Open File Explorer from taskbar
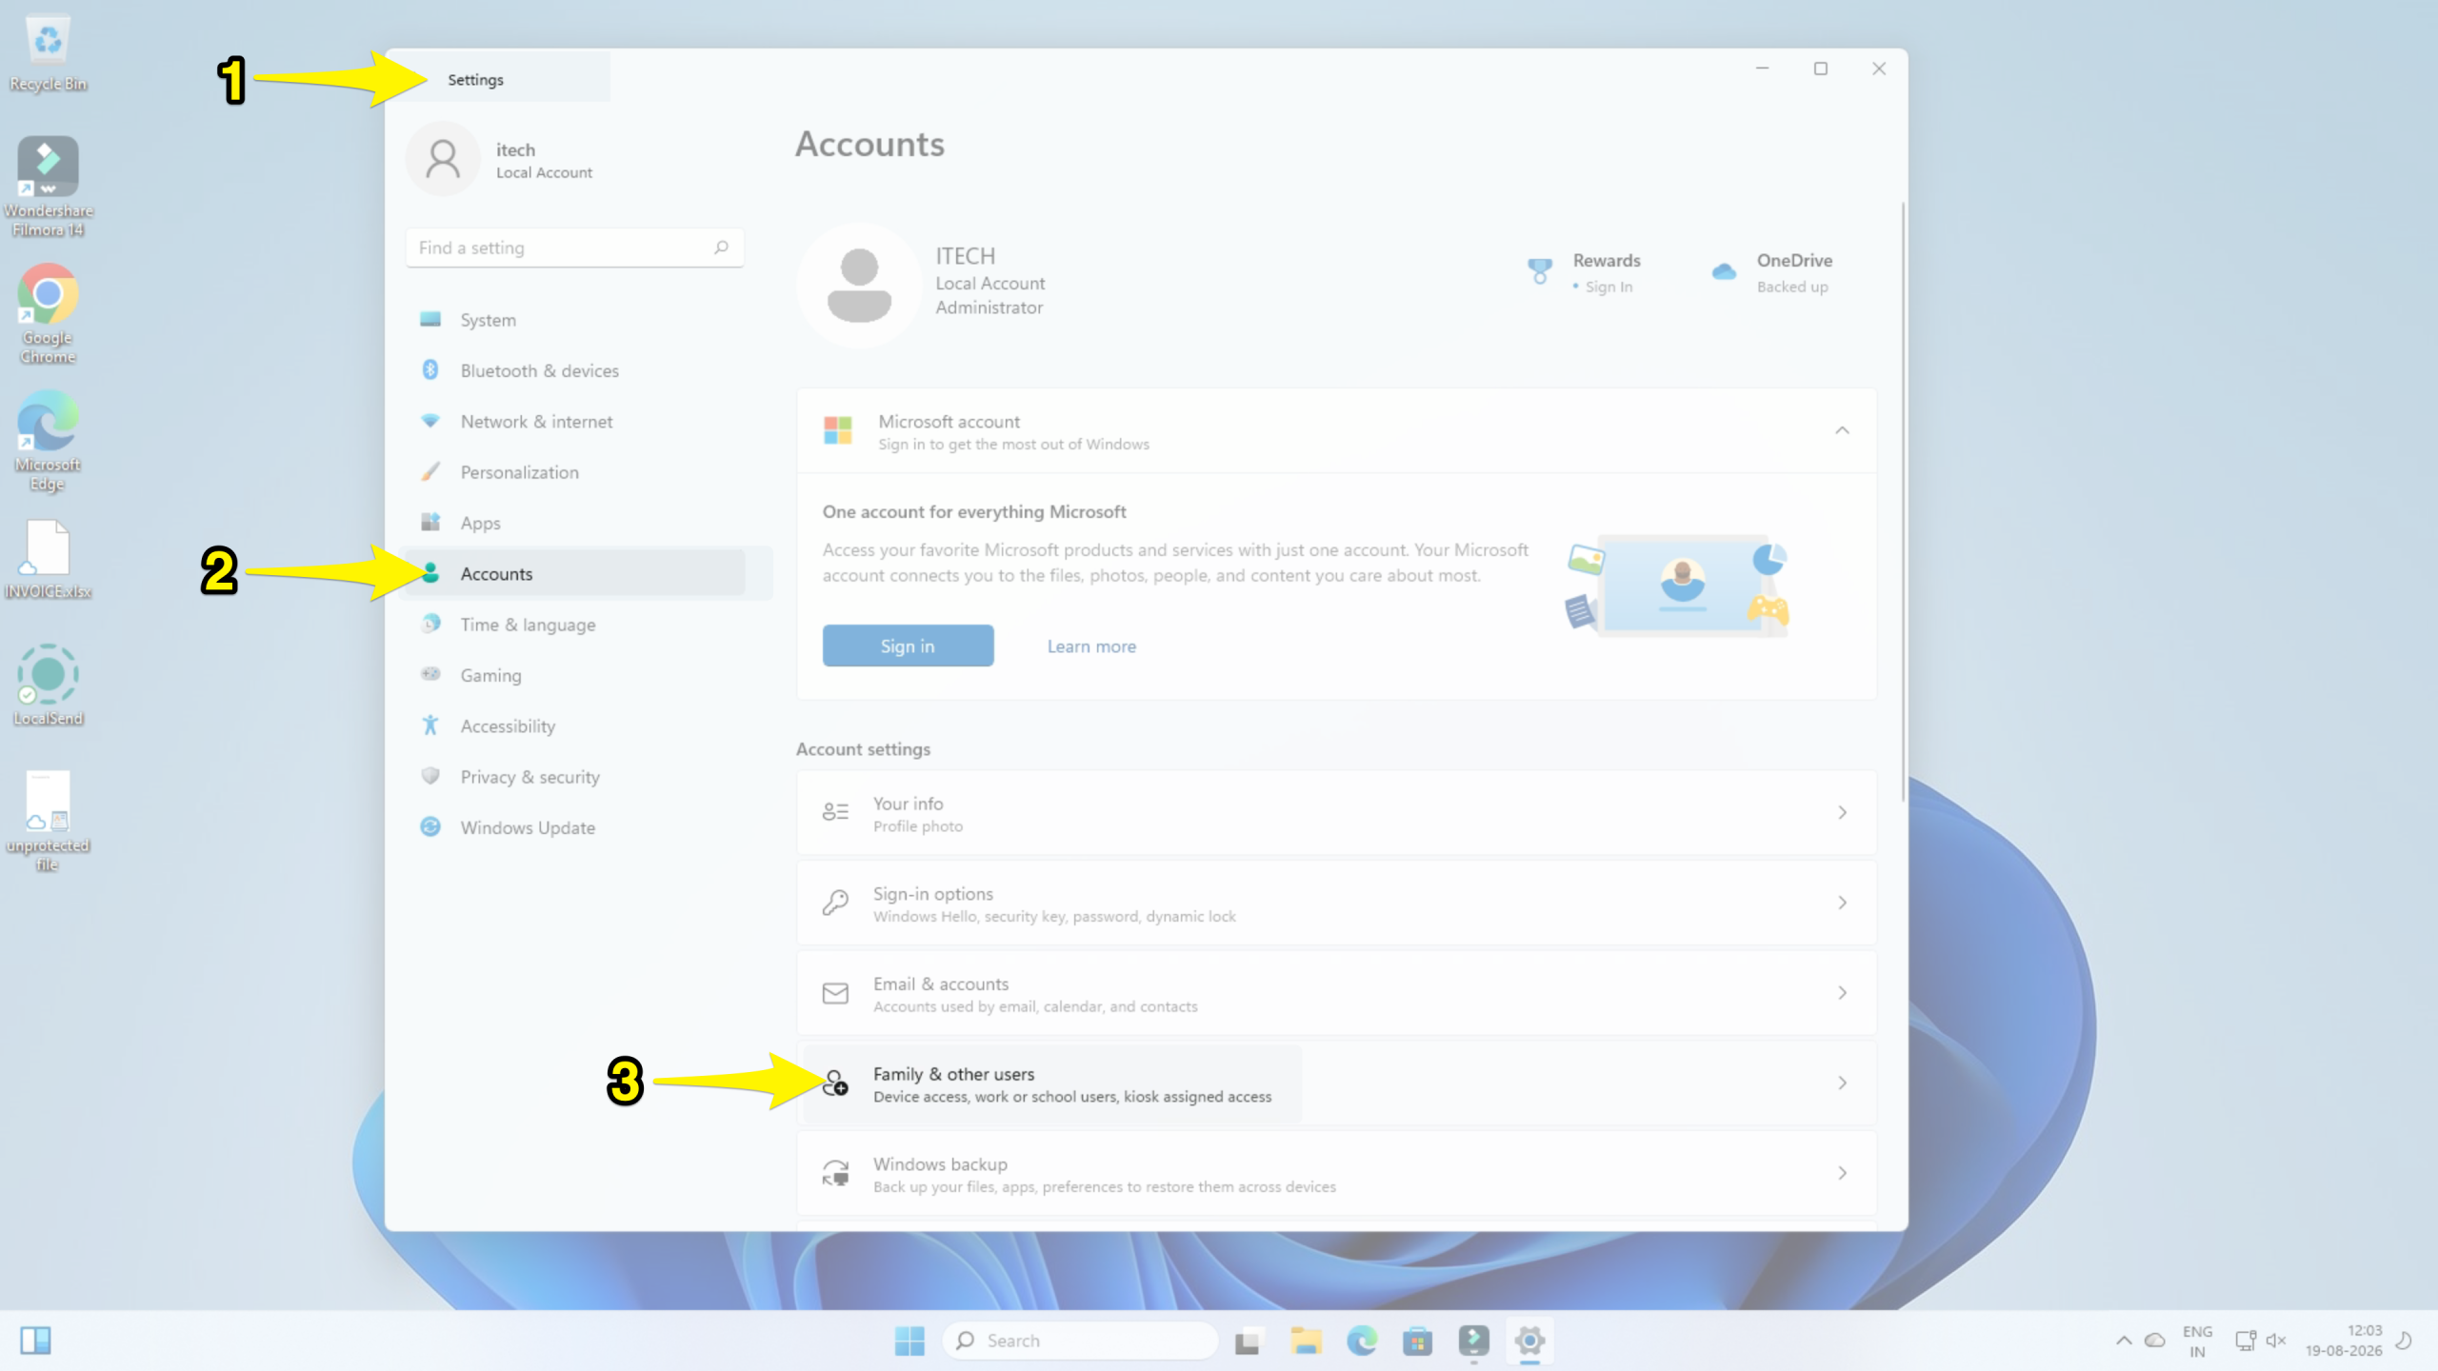2438x1371 pixels. tap(1306, 1341)
